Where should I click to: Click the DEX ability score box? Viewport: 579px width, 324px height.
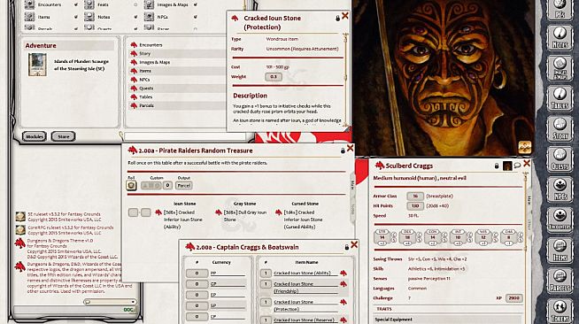coord(407,237)
